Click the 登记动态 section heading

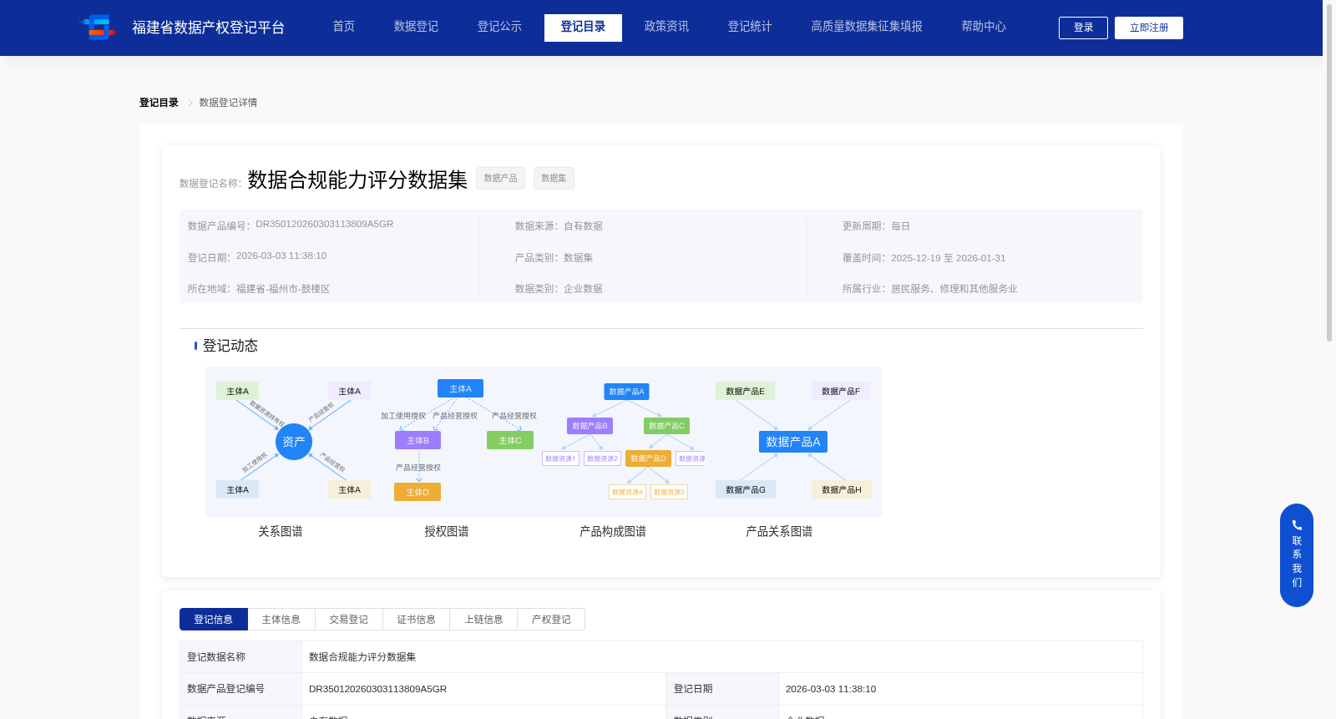pos(230,346)
